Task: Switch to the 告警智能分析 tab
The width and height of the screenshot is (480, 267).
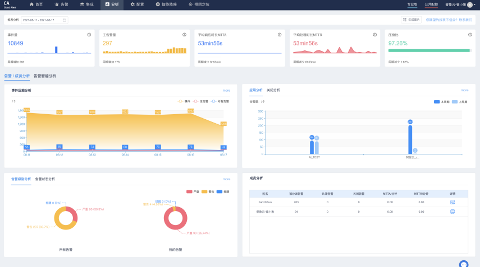Action: click(x=45, y=76)
